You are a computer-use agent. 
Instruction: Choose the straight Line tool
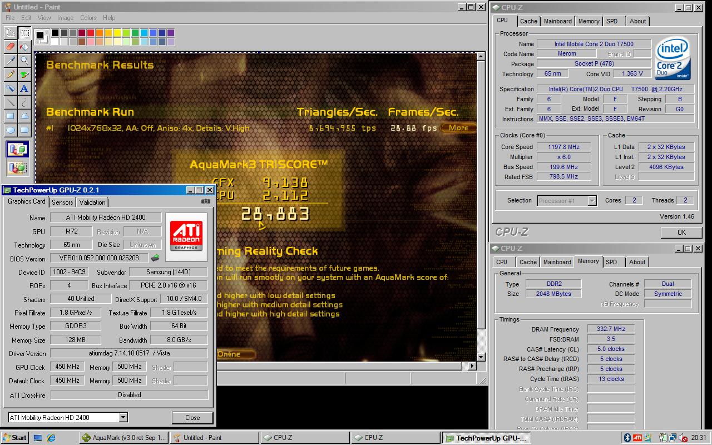tap(11, 102)
